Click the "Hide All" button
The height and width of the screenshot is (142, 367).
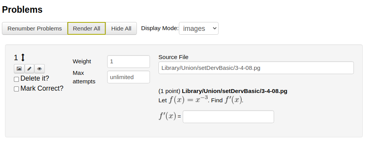[x=121, y=28]
